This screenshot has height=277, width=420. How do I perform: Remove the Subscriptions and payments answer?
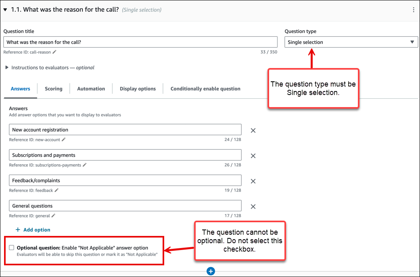tap(253, 156)
